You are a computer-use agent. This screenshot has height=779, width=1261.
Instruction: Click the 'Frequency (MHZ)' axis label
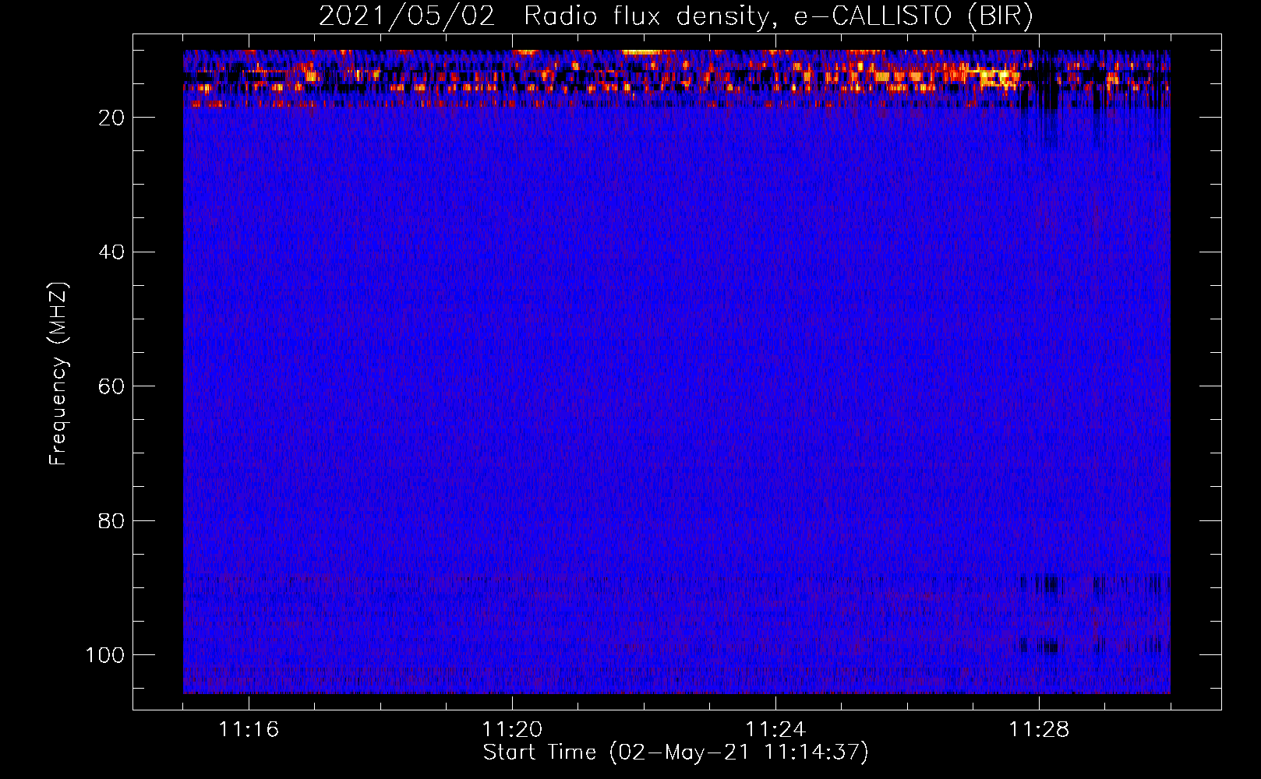[x=58, y=374]
